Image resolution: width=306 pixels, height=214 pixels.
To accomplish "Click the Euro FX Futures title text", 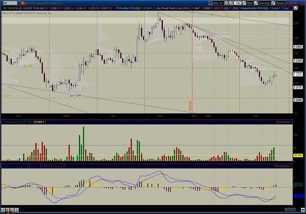I will (43, 3).
